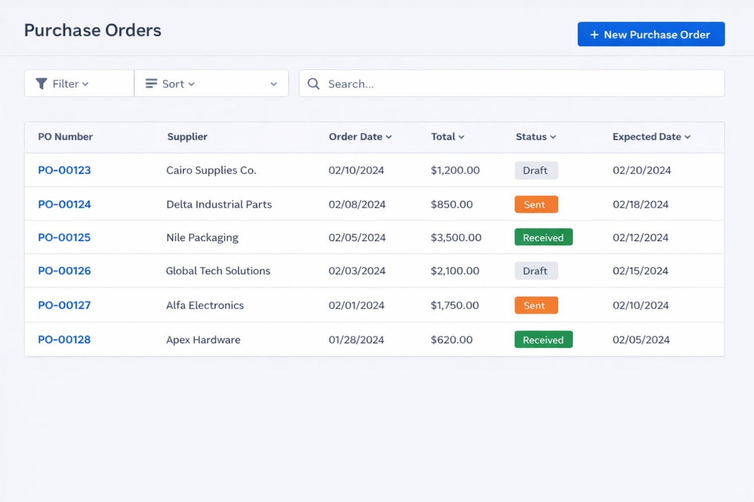The width and height of the screenshot is (754, 502).
Task: Click the plus icon on New Purchase Order
Action: (x=594, y=34)
